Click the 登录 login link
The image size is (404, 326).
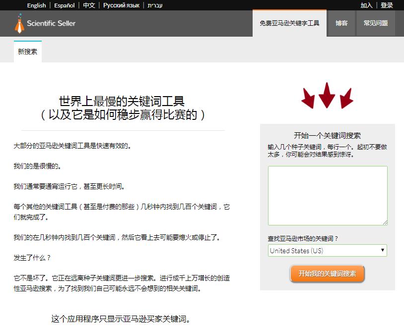[x=387, y=5]
